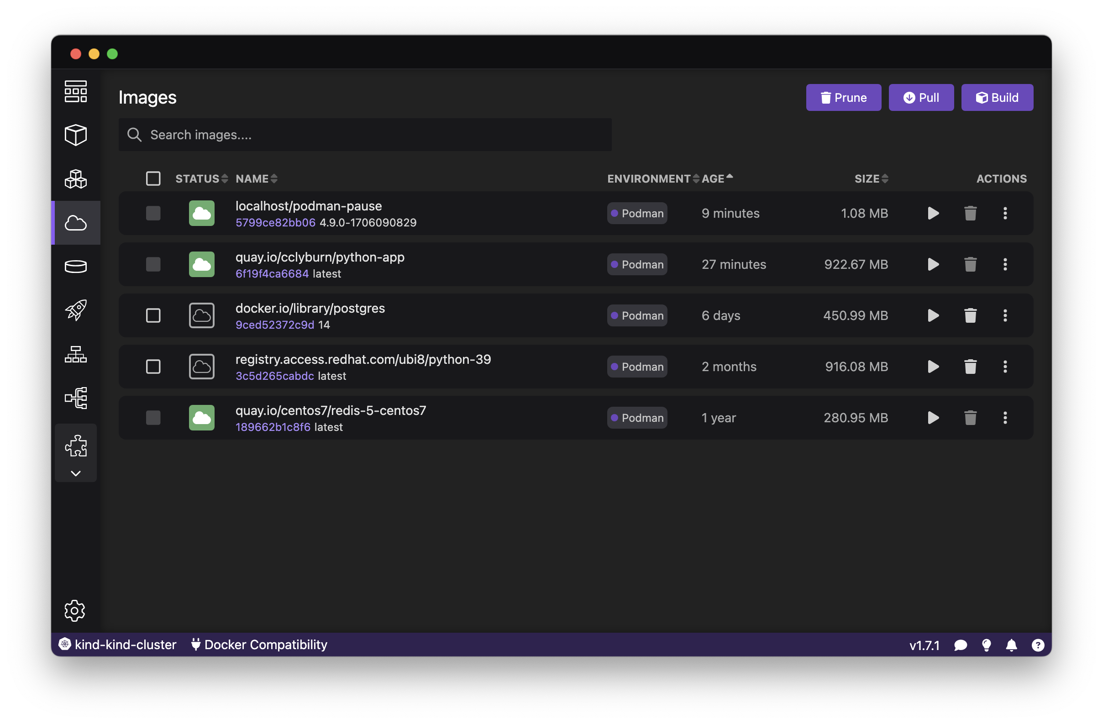Open Docker Compatibility in the status bar

coord(259,645)
